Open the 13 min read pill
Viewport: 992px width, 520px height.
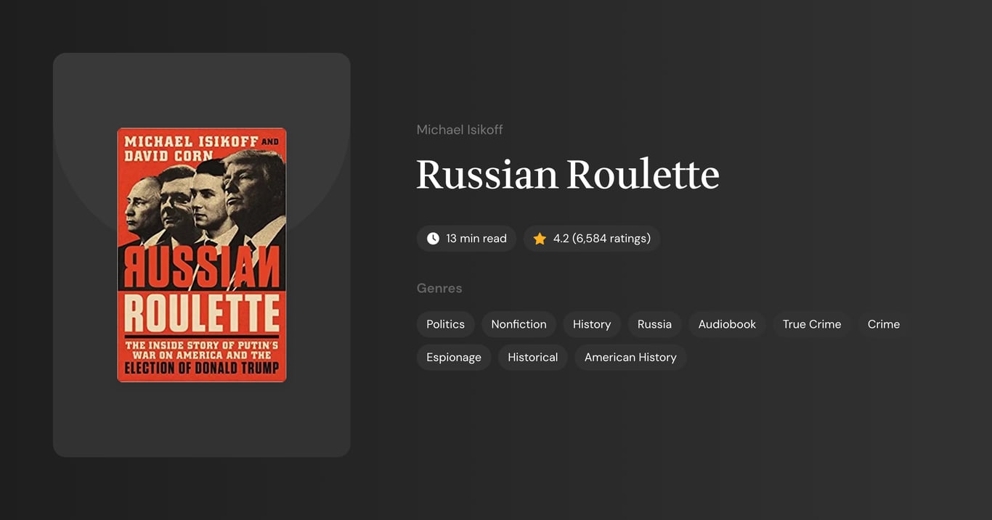pos(466,238)
